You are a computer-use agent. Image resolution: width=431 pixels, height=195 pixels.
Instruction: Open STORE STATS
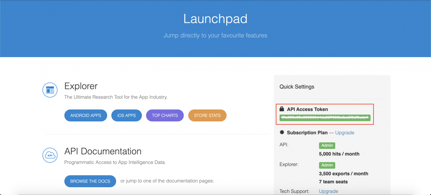coord(207,116)
